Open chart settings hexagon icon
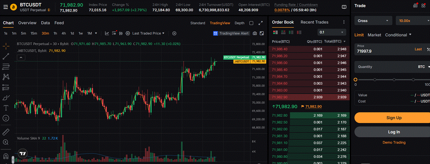Image resolution: width=430 pixels, height=164 pixels. coord(128,33)
